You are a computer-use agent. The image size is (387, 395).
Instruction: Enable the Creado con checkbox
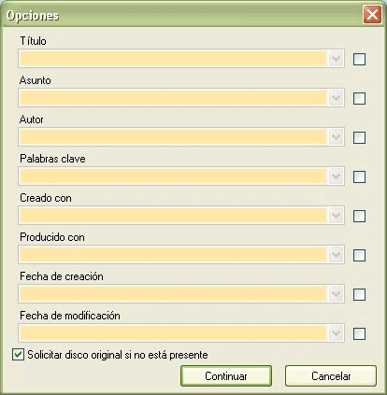[x=359, y=216]
